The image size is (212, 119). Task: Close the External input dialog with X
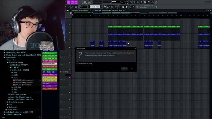coord(135,49)
